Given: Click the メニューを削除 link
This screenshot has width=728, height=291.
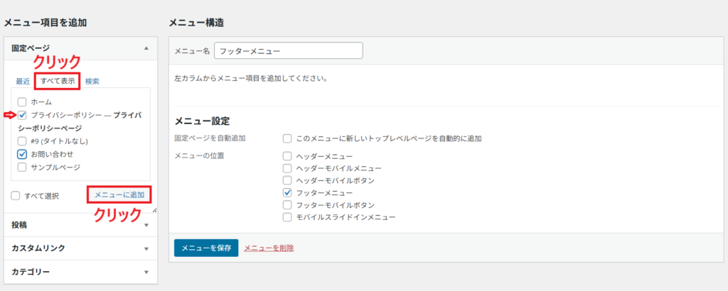Looking at the screenshot, I should pos(269,248).
